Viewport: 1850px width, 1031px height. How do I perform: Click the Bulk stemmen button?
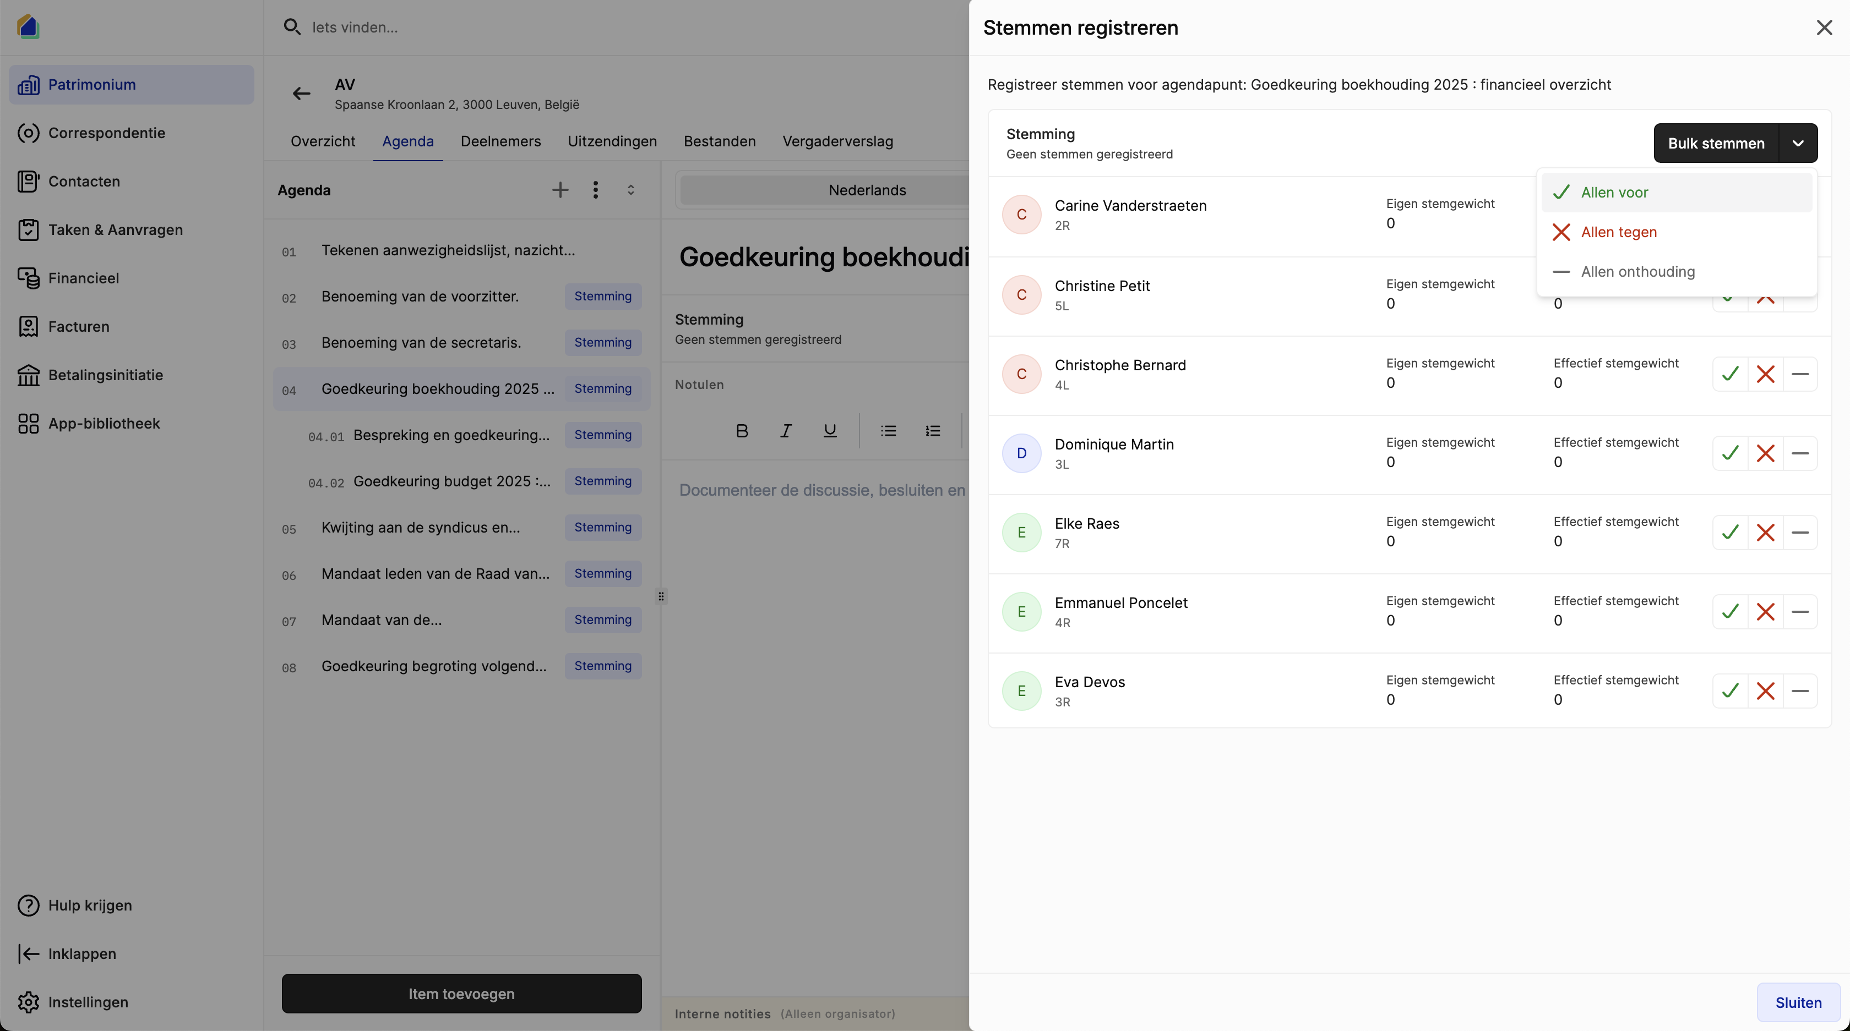point(1716,143)
